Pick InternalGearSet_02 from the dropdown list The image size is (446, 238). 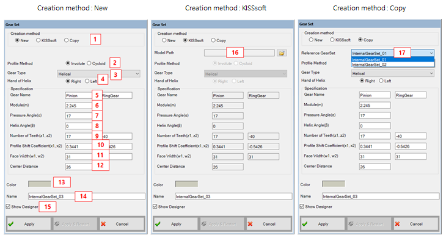click(393, 65)
